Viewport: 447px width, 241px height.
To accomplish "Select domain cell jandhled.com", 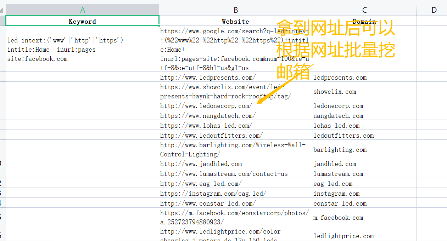I will [x=364, y=163].
